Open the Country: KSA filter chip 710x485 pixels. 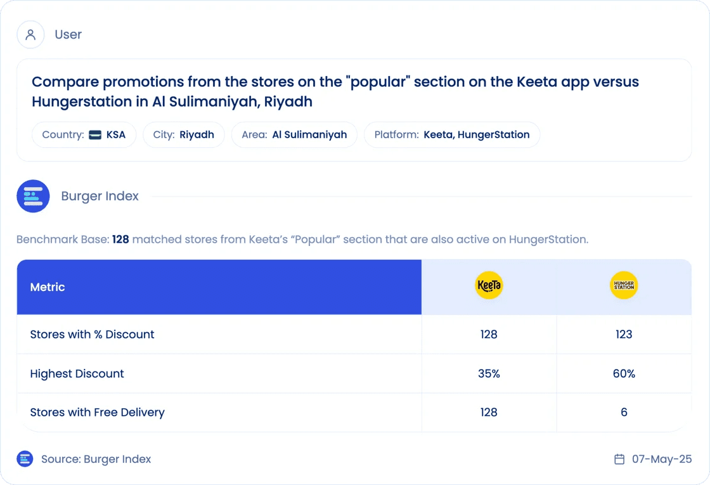click(84, 134)
